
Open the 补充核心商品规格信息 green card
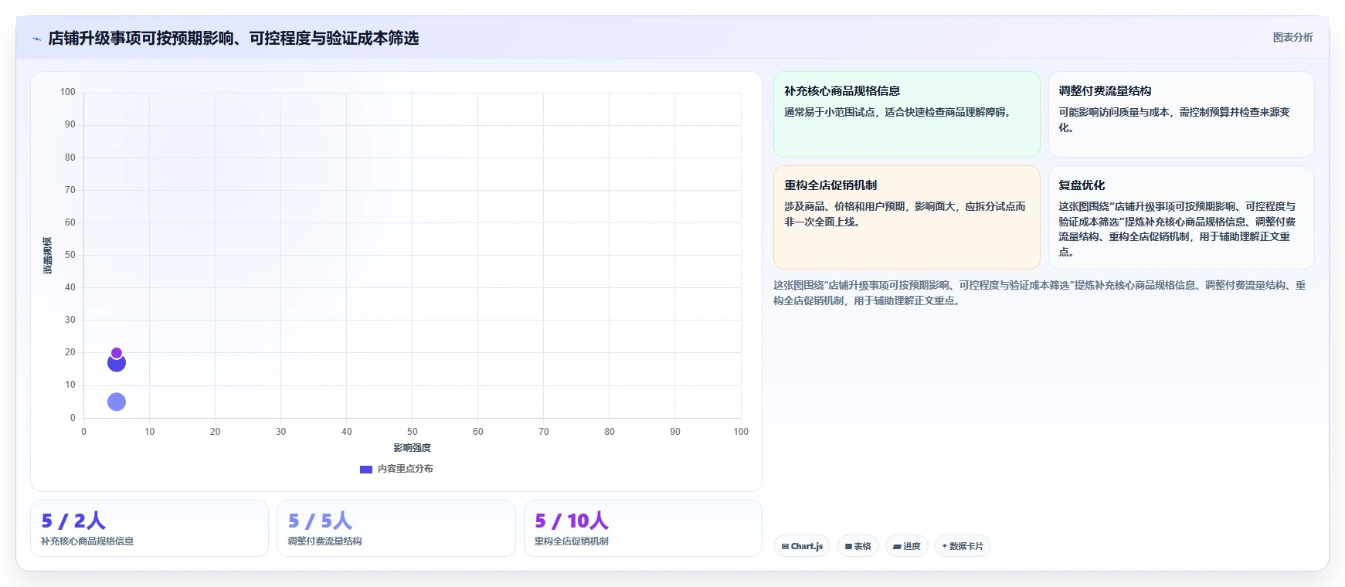point(906,114)
